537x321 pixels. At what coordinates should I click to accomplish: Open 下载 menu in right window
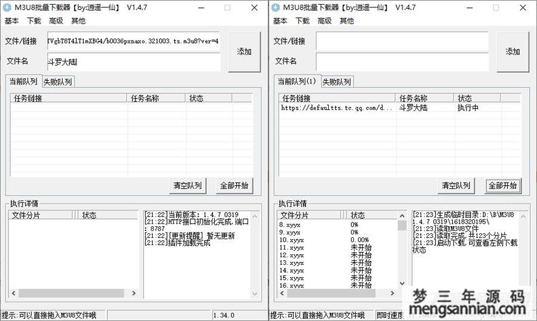303,21
